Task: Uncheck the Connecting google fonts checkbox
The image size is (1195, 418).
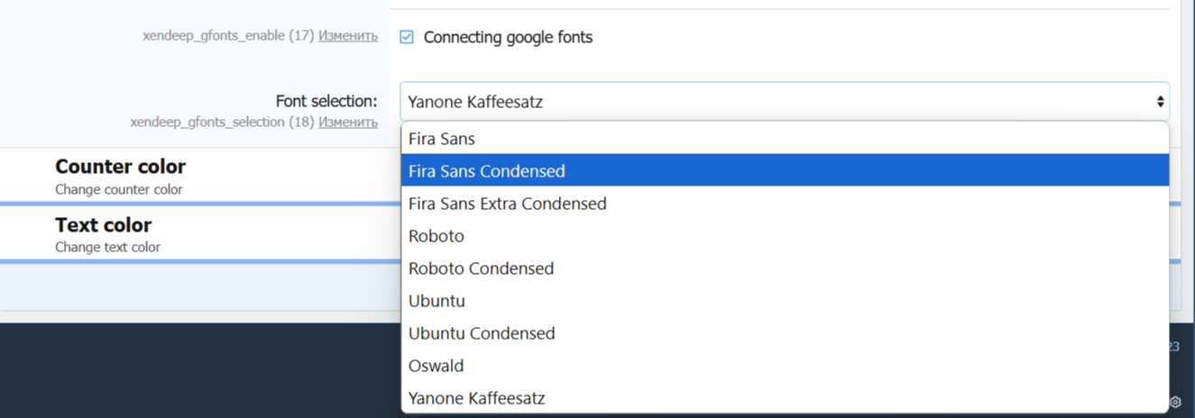Action: (407, 37)
